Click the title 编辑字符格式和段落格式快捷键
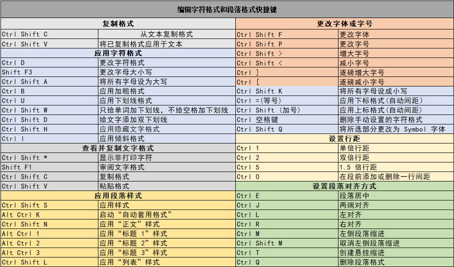The image size is (454, 267). 227,10
